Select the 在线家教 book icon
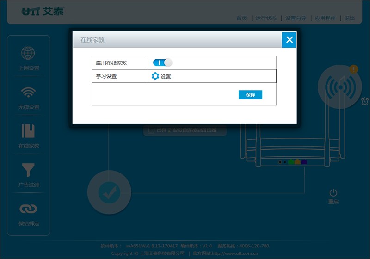Screen dimensions: 370x259 28,131
